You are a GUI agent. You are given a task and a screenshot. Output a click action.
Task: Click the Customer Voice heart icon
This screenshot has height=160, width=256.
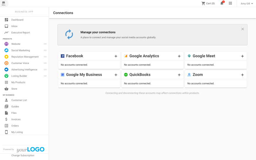[6, 63]
